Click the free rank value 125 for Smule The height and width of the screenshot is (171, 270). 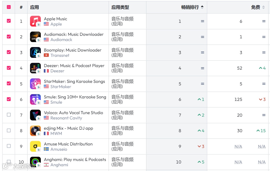pyautogui.click(x=238, y=99)
